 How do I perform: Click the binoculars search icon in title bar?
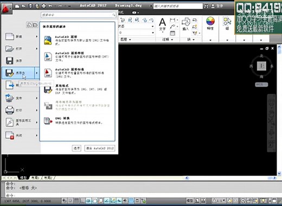206,6
